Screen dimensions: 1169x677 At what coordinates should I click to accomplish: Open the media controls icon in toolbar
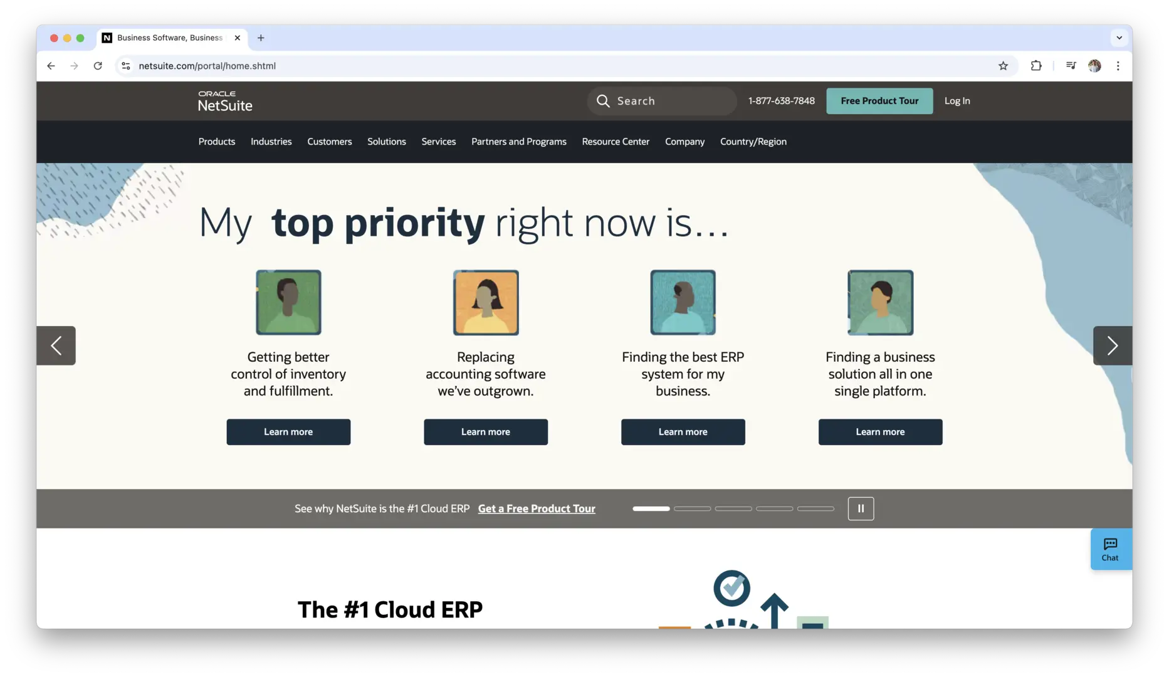click(x=1071, y=66)
